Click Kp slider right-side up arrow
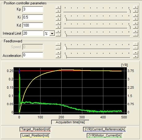This screenshot has height=140, width=142. point(136,7)
